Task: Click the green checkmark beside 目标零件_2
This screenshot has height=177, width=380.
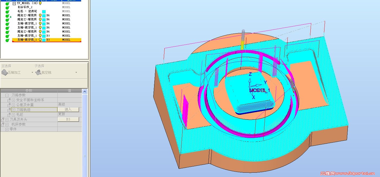Action: (x=7, y=8)
